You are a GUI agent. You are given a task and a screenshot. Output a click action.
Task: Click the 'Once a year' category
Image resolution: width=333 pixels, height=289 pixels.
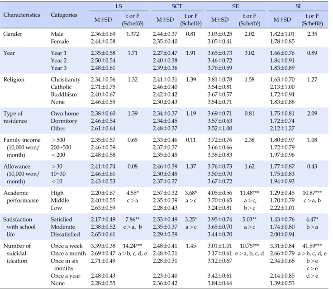tap(66, 276)
